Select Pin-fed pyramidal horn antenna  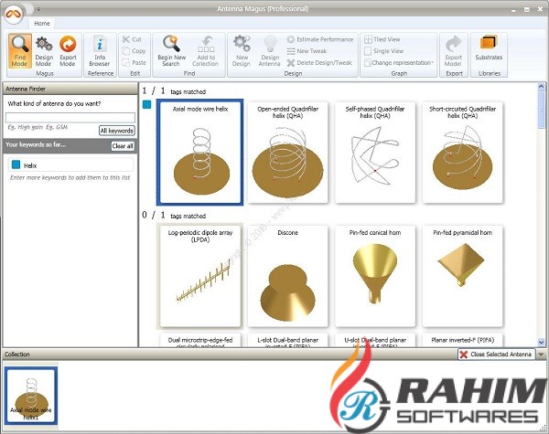[462, 276]
